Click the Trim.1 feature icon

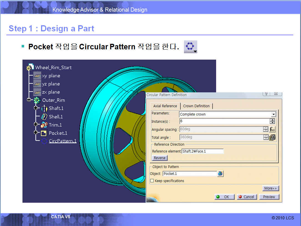(x=44, y=125)
